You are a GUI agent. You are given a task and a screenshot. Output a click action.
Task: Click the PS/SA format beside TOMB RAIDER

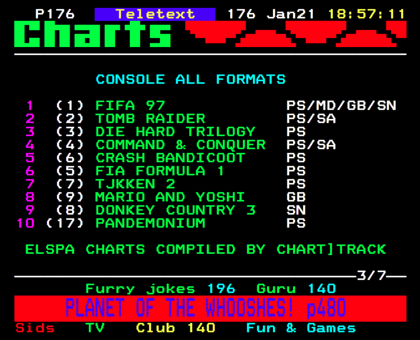(311, 119)
